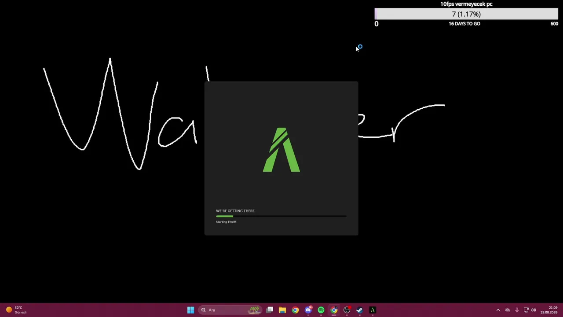Open OBS Studio from the taskbar
Viewport: 563px width, 317px height.
(x=347, y=310)
